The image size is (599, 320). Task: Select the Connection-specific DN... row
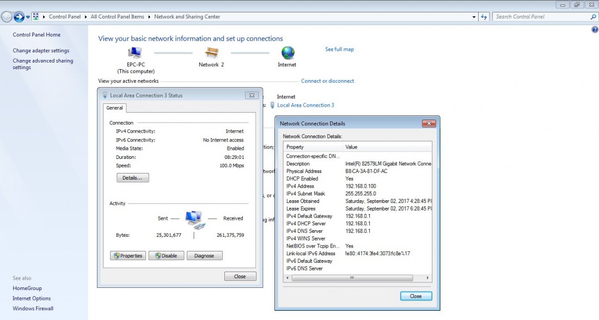click(x=358, y=156)
